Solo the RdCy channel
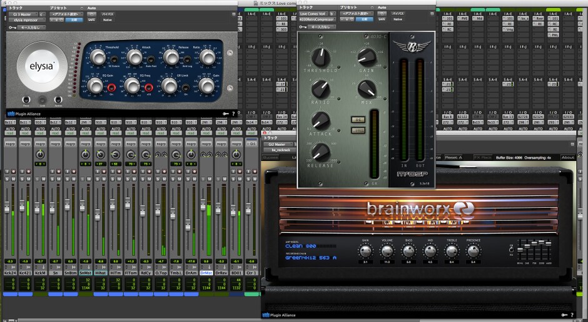Viewport: 588px width, 322px height. (143, 179)
